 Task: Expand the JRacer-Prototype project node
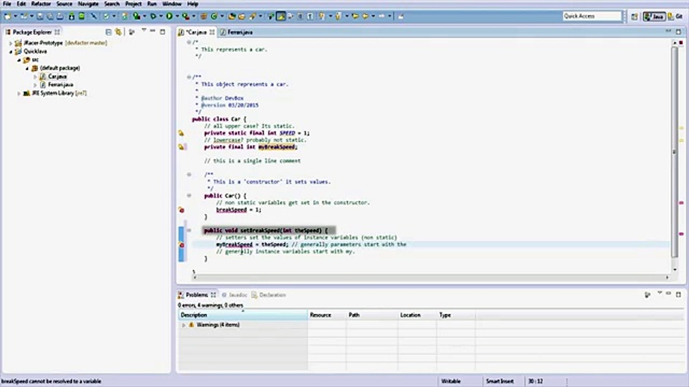11,43
